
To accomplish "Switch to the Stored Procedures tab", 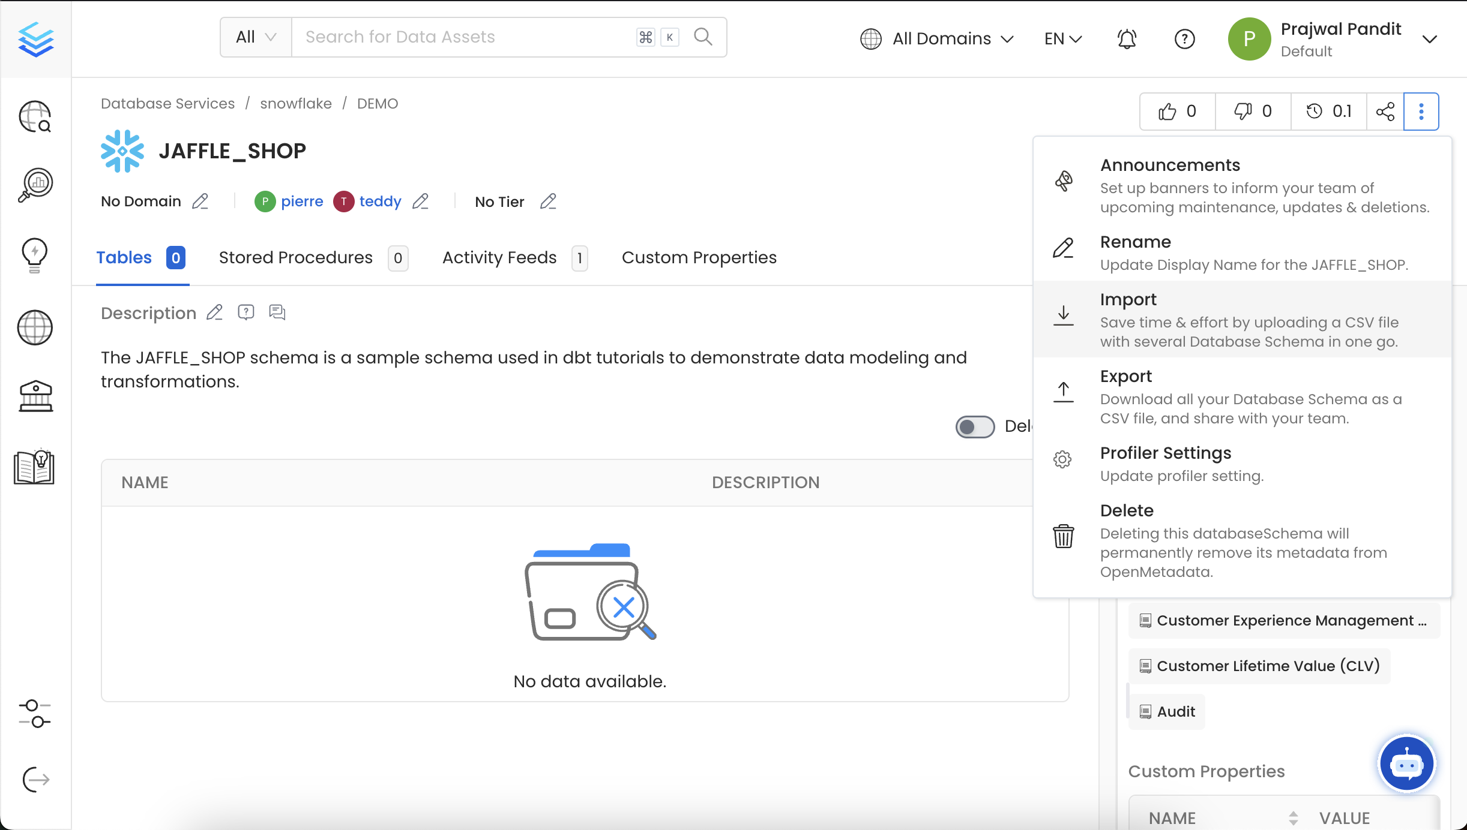I will point(296,257).
